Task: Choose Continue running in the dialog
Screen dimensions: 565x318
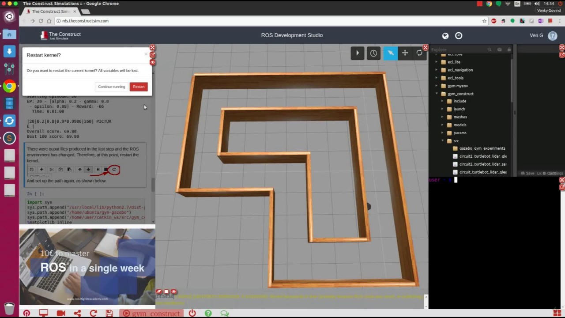Action: coord(112,87)
